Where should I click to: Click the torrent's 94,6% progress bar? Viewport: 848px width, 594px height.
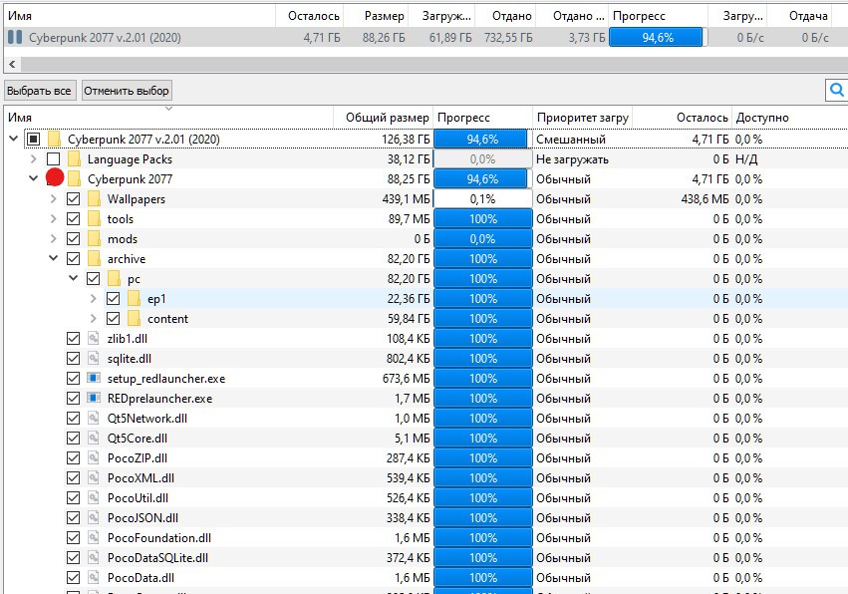tap(656, 37)
